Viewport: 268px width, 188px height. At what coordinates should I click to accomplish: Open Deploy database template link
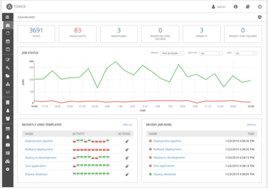point(36,174)
